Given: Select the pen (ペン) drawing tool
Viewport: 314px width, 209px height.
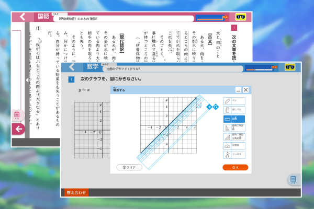Looking at the screenshot, I should (234, 101).
